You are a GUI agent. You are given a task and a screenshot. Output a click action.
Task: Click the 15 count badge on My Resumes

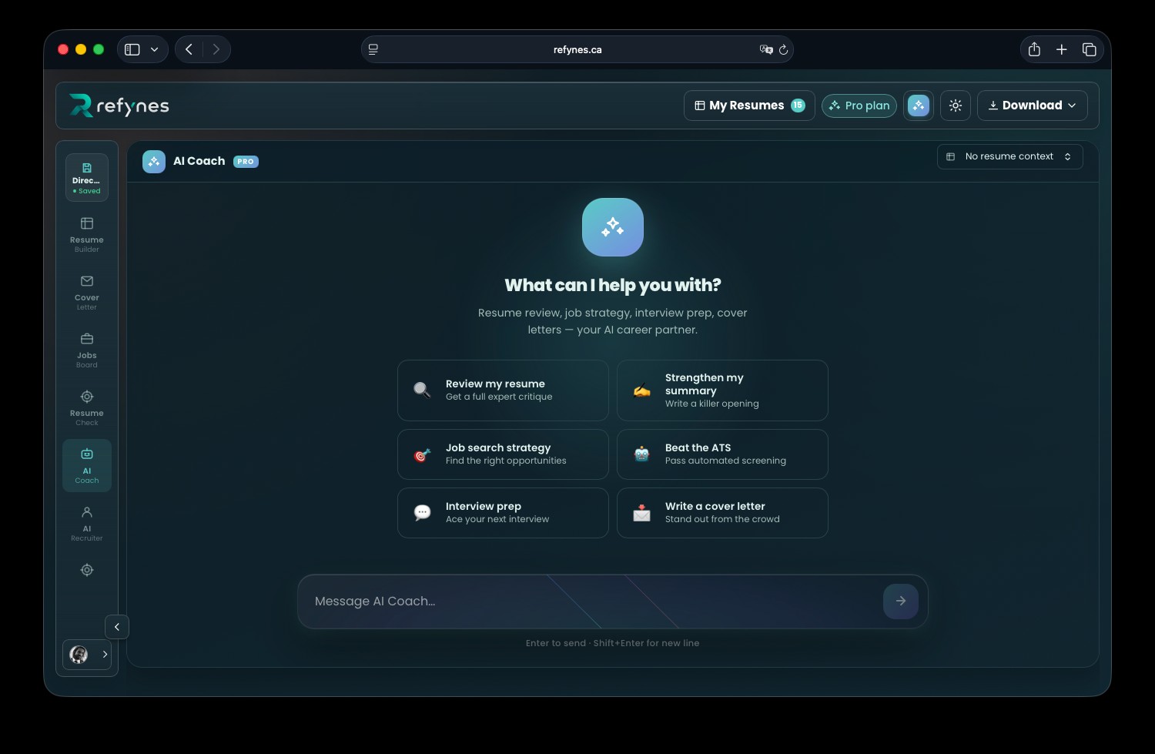pos(798,106)
